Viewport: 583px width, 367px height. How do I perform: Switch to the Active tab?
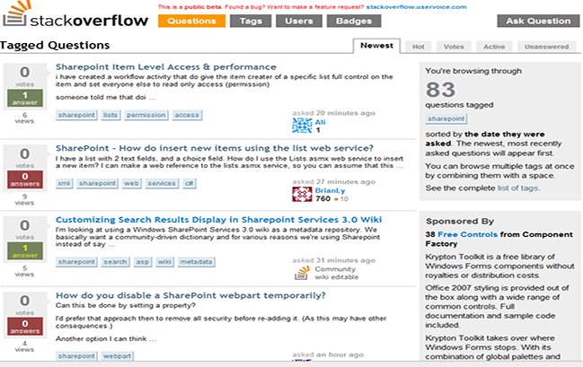(x=494, y=47)
